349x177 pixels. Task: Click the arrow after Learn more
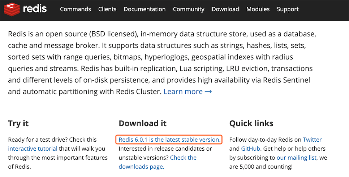[x=208, y=92]
